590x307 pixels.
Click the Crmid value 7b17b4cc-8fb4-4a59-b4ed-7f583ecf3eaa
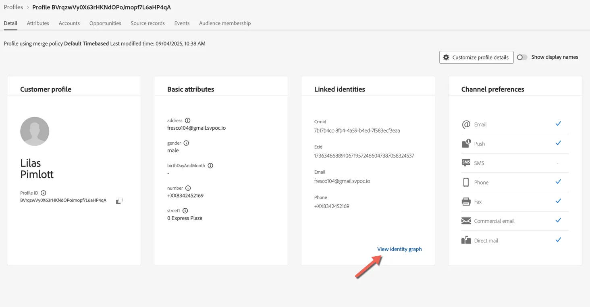357,131
